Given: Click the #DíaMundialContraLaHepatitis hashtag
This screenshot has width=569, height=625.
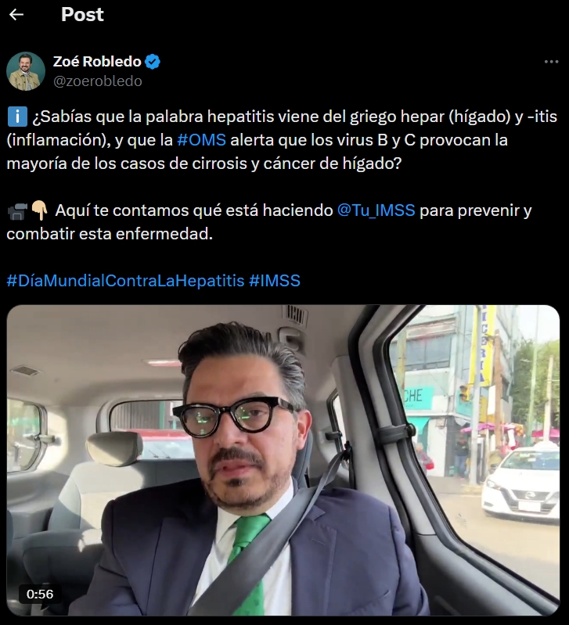Looking at the screenshot, I should (125, 281).
